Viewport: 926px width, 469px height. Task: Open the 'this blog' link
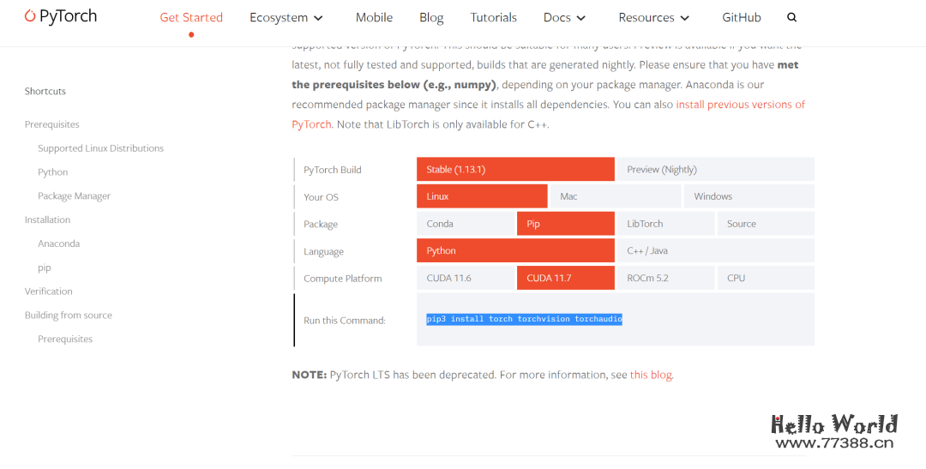point(651,375)
